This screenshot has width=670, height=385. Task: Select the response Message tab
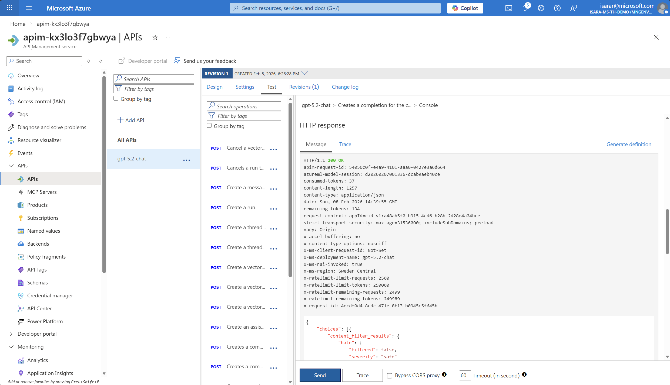(316, 144)
